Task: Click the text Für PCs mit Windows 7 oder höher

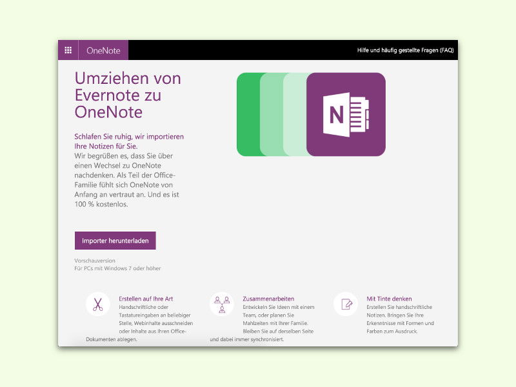Action: [x=117, y=268]
